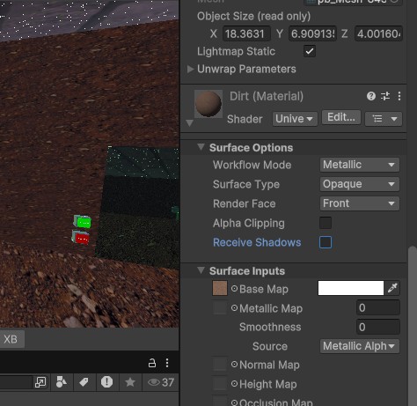The image size is (417, 406).
Task: Uncheck the Lightmap Static checkbox
Action: [310, 51]
